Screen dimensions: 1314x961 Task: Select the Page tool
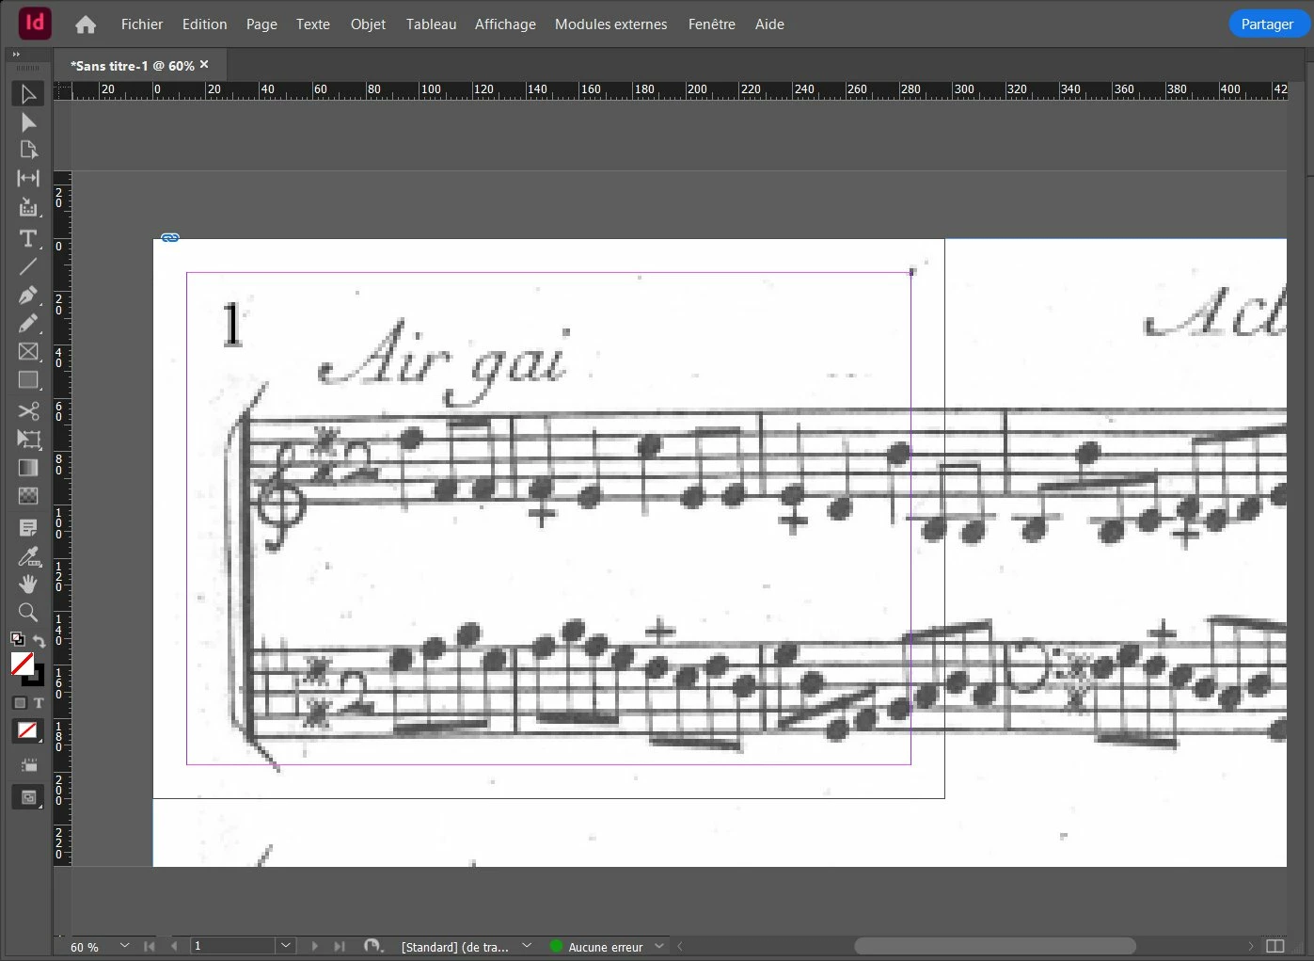28,150
